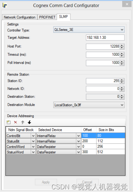The image size is (133, 194).
Task: Click the Size in Bits column header
Action: 111,130
